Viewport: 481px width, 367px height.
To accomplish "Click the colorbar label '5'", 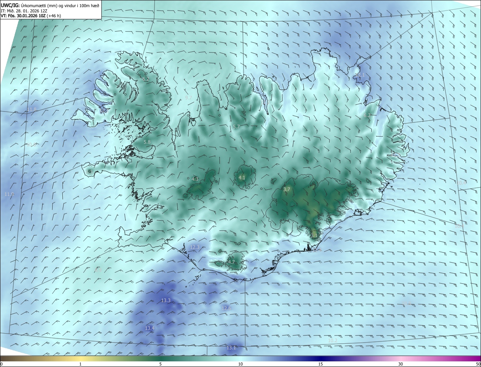I will [160, 364].
